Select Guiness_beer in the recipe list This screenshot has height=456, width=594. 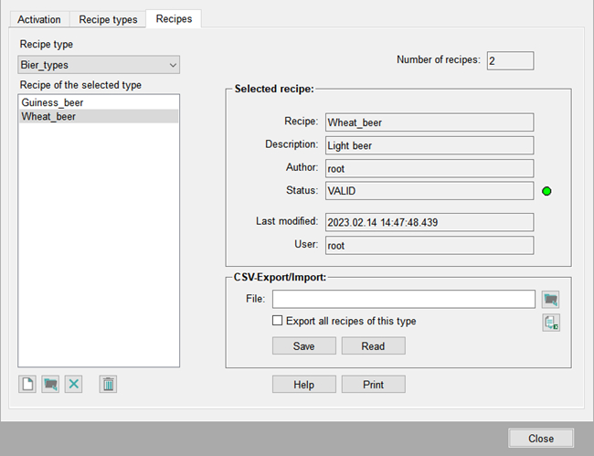tap(99, 102)
